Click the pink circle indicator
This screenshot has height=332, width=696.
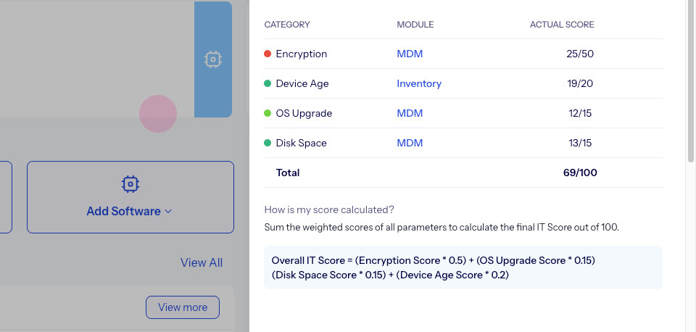point(158,114)
